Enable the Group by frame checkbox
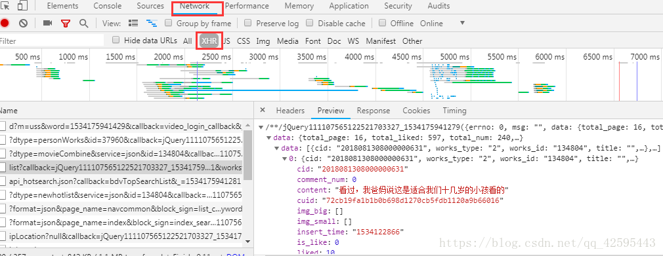This screenshot has height=256, width=663. coord(168,23)
